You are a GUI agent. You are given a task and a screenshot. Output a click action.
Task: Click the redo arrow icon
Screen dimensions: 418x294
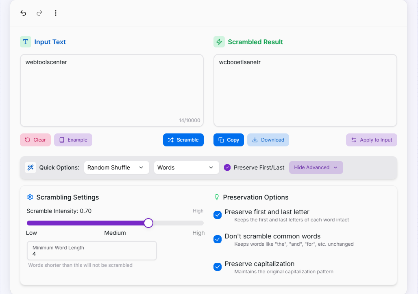(39, 13)
